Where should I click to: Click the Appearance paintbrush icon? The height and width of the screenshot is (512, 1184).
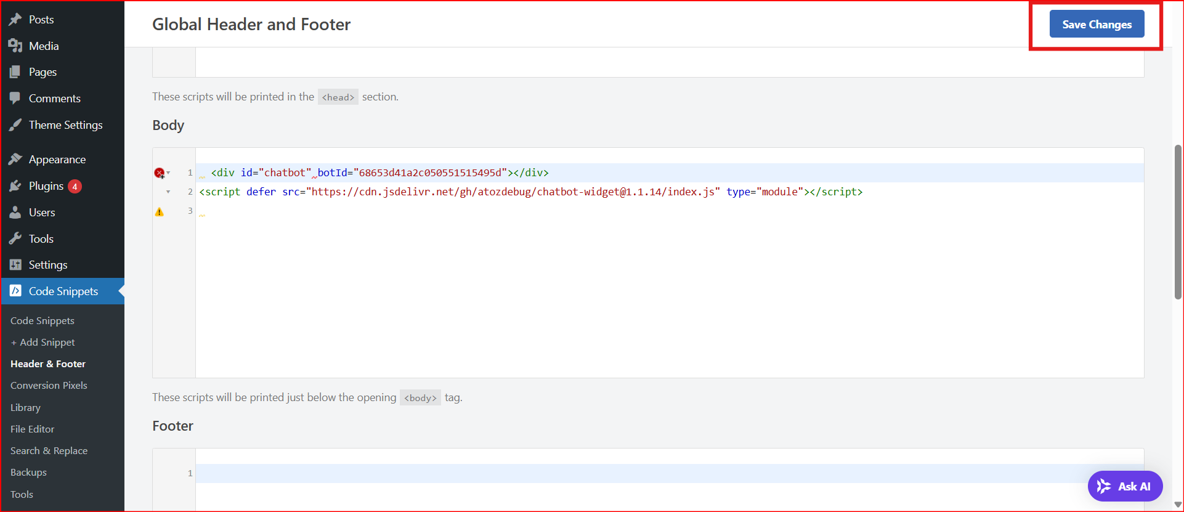(x=15, y=160)
